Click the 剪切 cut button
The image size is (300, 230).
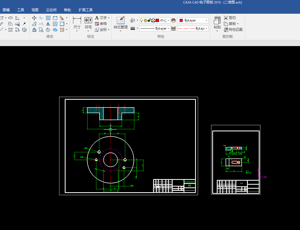pos(230,18)
